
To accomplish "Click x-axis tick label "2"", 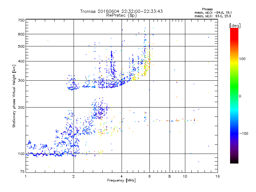I will coord(74,176).
